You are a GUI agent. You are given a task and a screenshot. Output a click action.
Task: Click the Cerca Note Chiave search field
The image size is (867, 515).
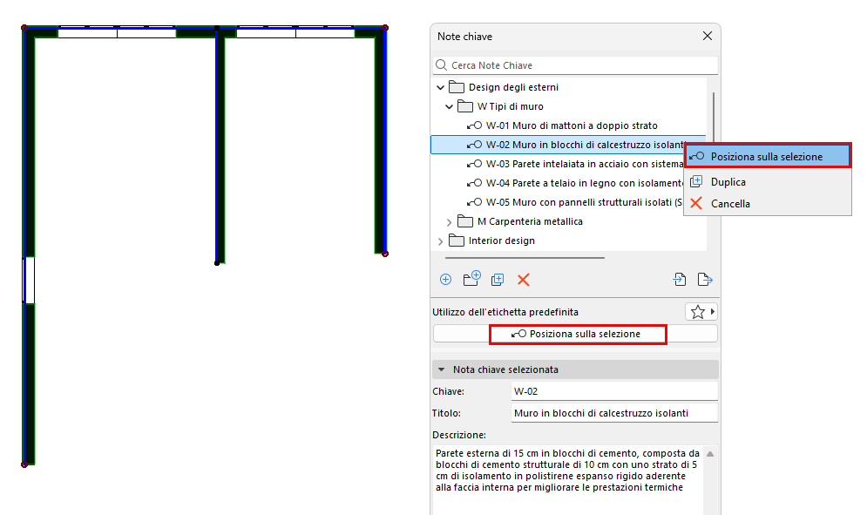(x=576, y=65)
